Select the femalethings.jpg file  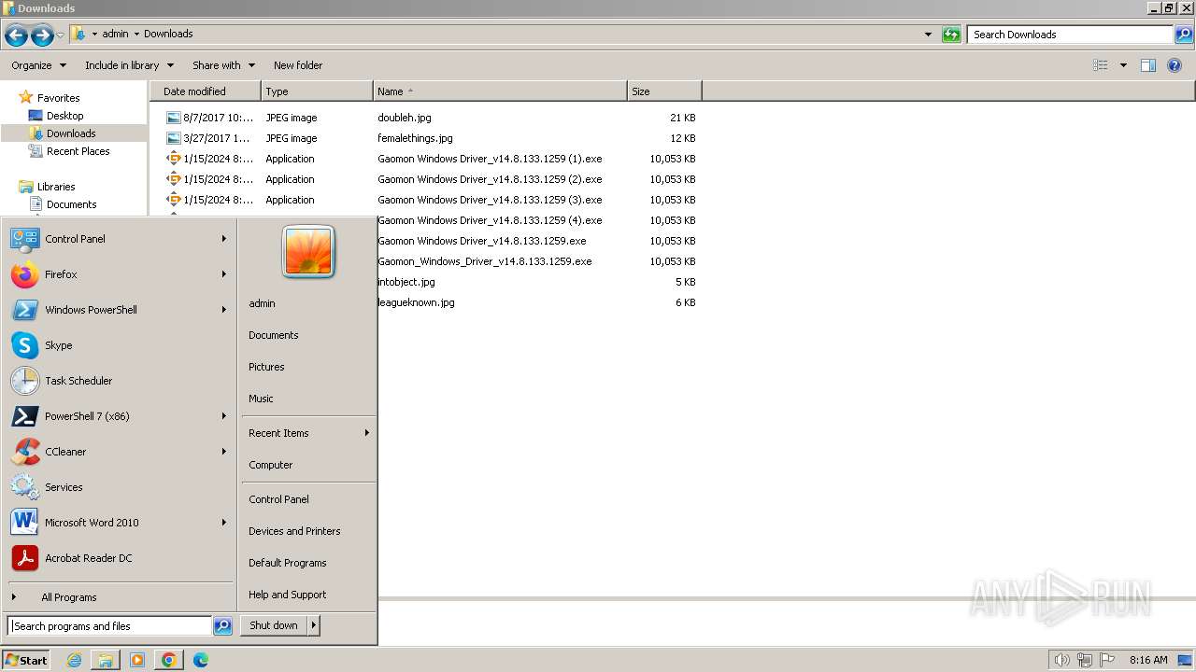415,138
